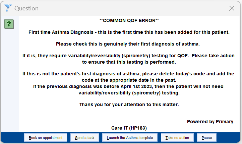
Task: Launch the Asthma template
Action: (x=130, y=138)
